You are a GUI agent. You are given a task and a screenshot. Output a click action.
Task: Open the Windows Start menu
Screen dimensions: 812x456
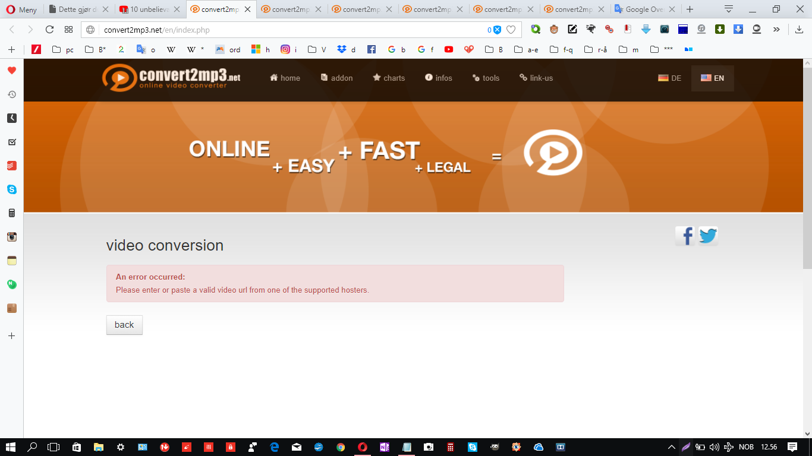coord(11,447)
